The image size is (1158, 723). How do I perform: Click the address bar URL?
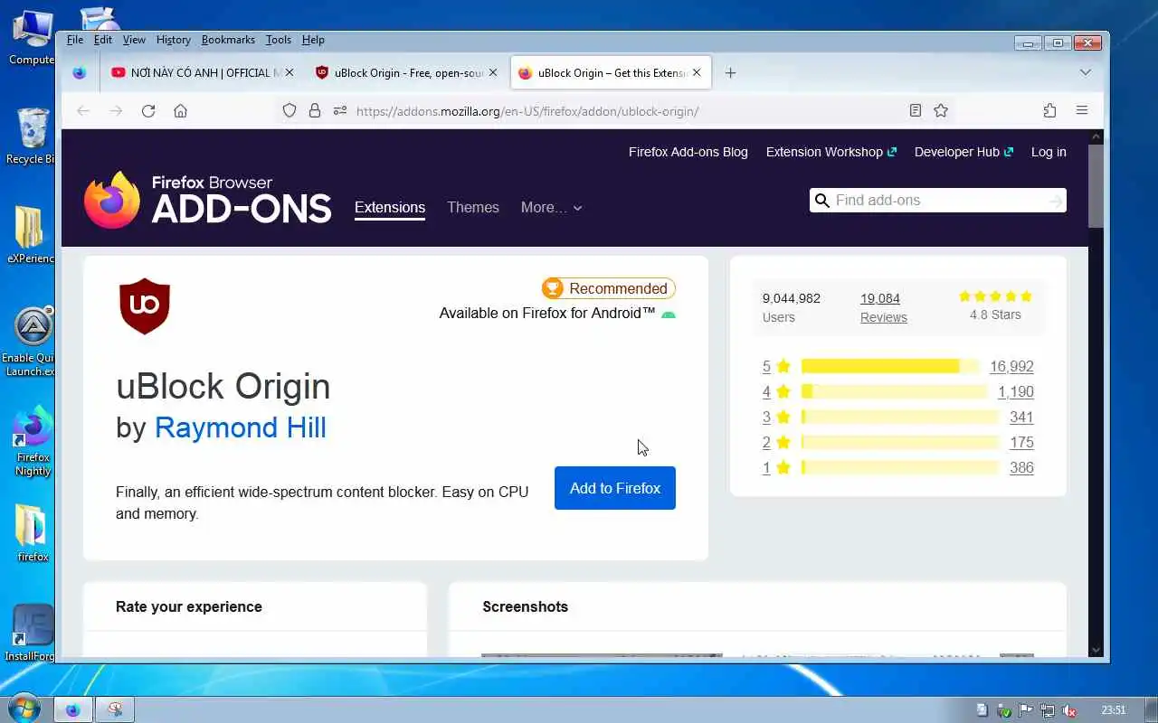tap(527, 111)
